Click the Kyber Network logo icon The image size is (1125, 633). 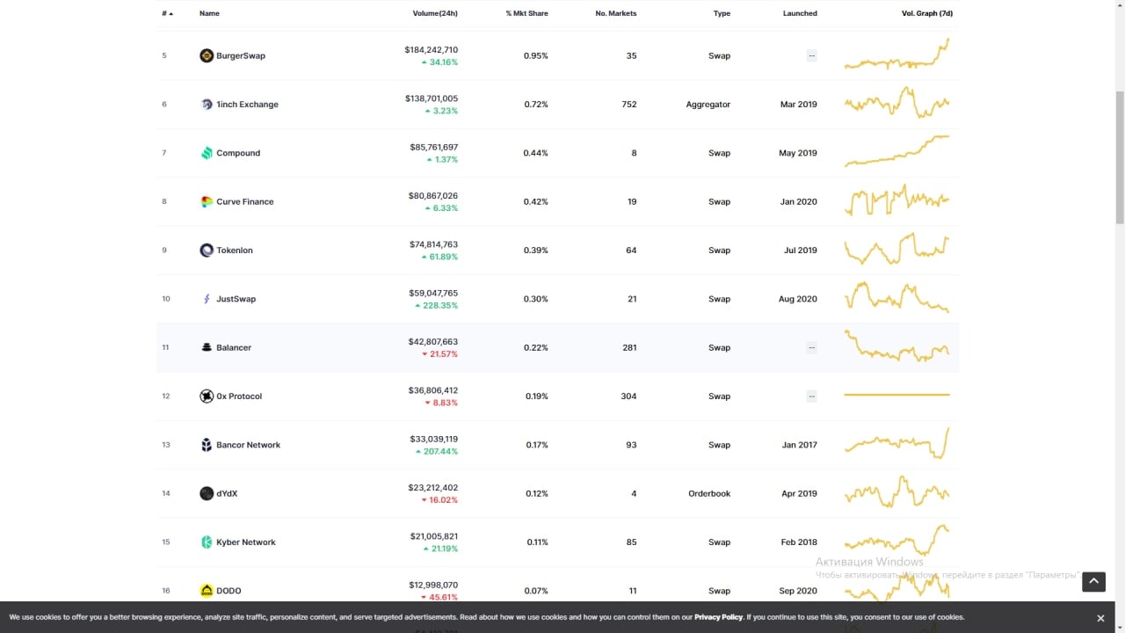coord(207,542)
